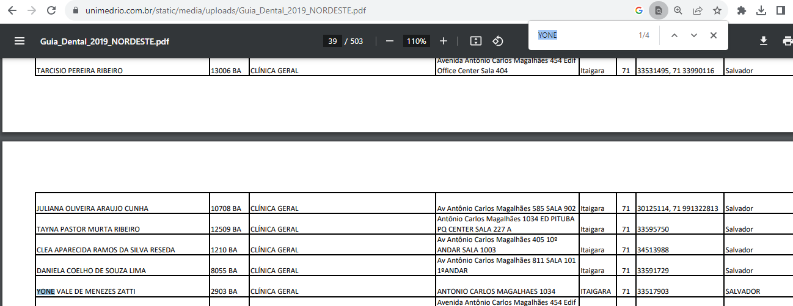Click the fit to page icon
793x306 pixels.
[x=476, y=41]
